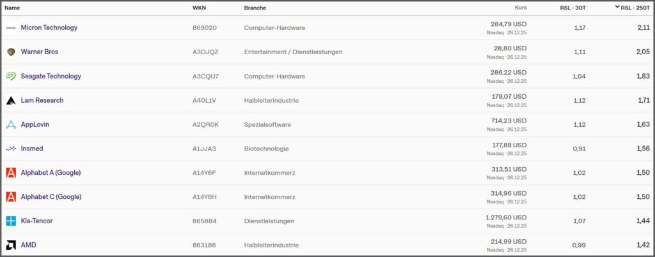Open the Seagate Technology link

51,77
